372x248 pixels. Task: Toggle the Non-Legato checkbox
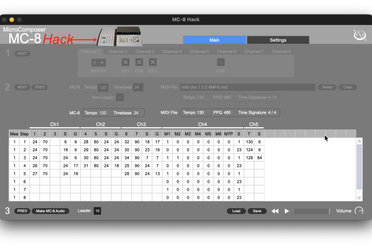click(x=120, y=98)
